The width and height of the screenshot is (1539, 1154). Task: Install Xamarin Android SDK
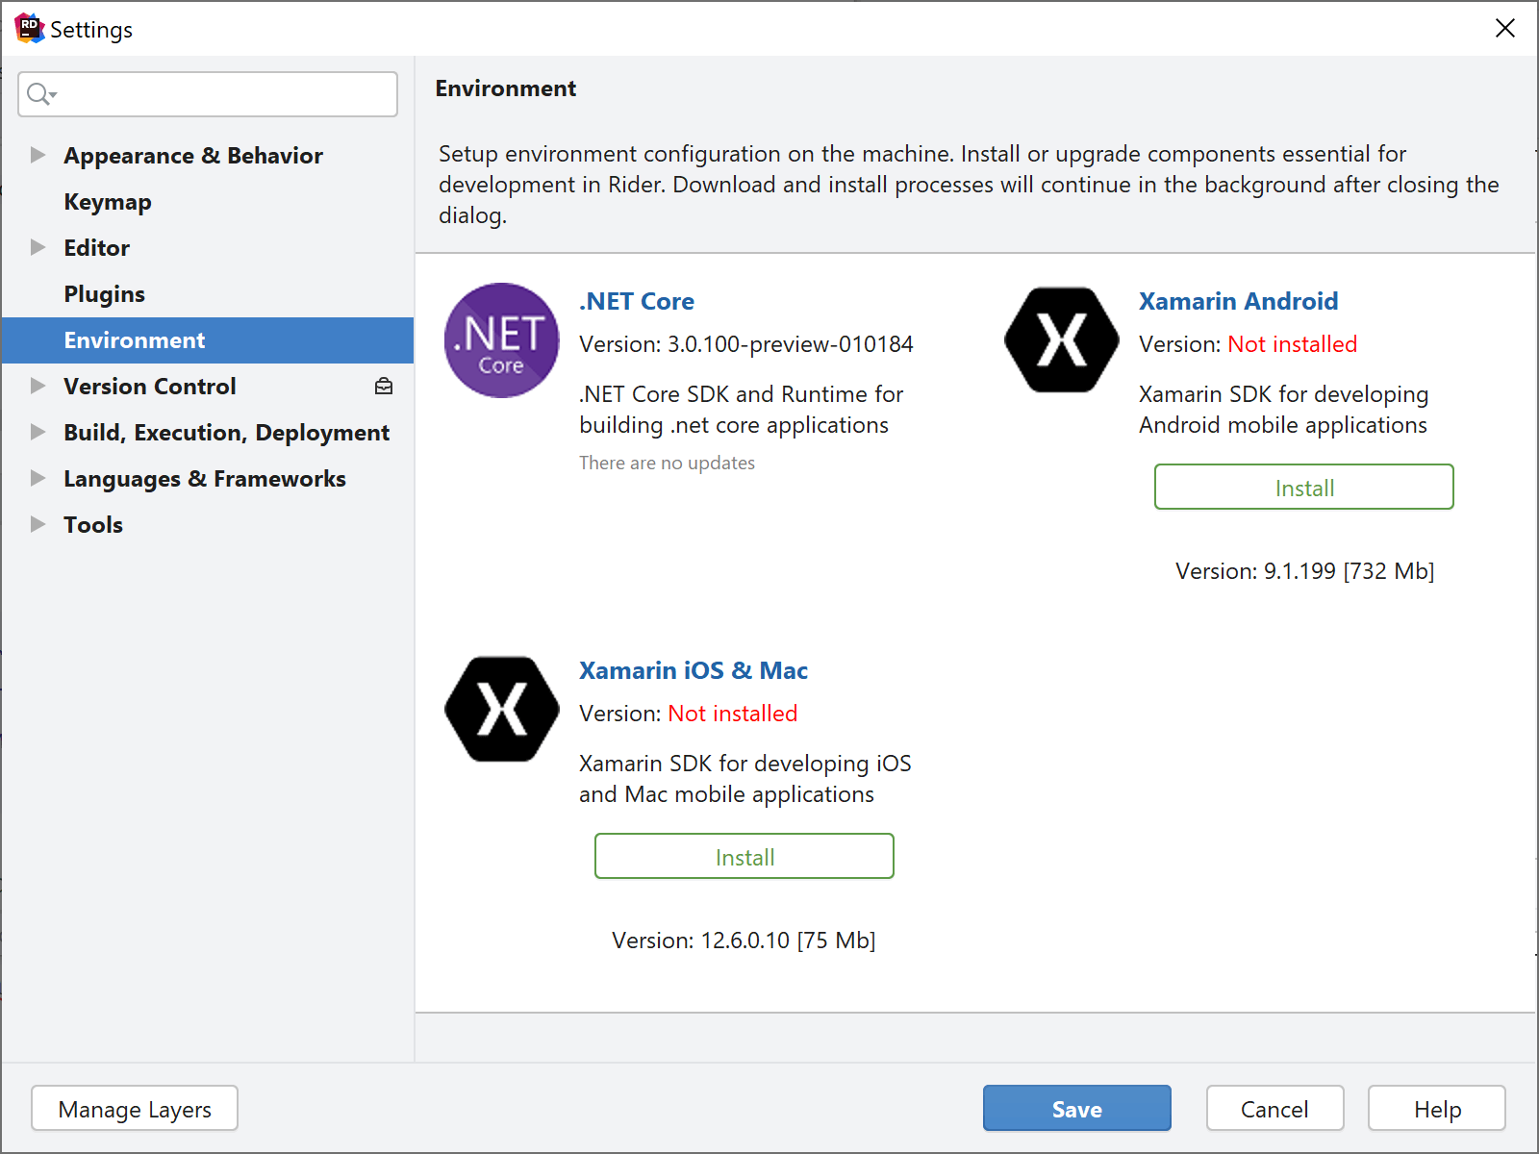click(x=1303, y=487)
